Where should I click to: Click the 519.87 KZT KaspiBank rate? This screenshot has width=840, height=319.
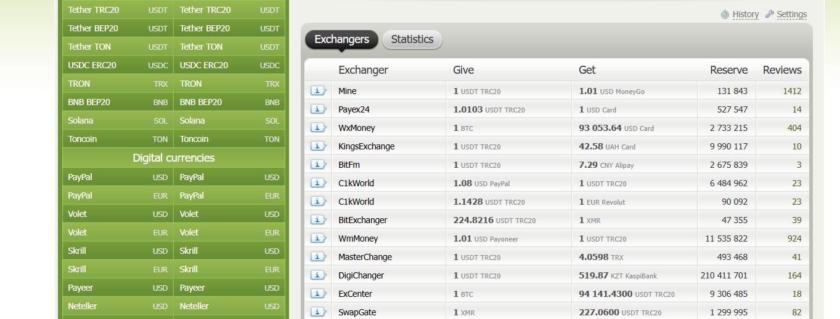click(x=618, y=275)
